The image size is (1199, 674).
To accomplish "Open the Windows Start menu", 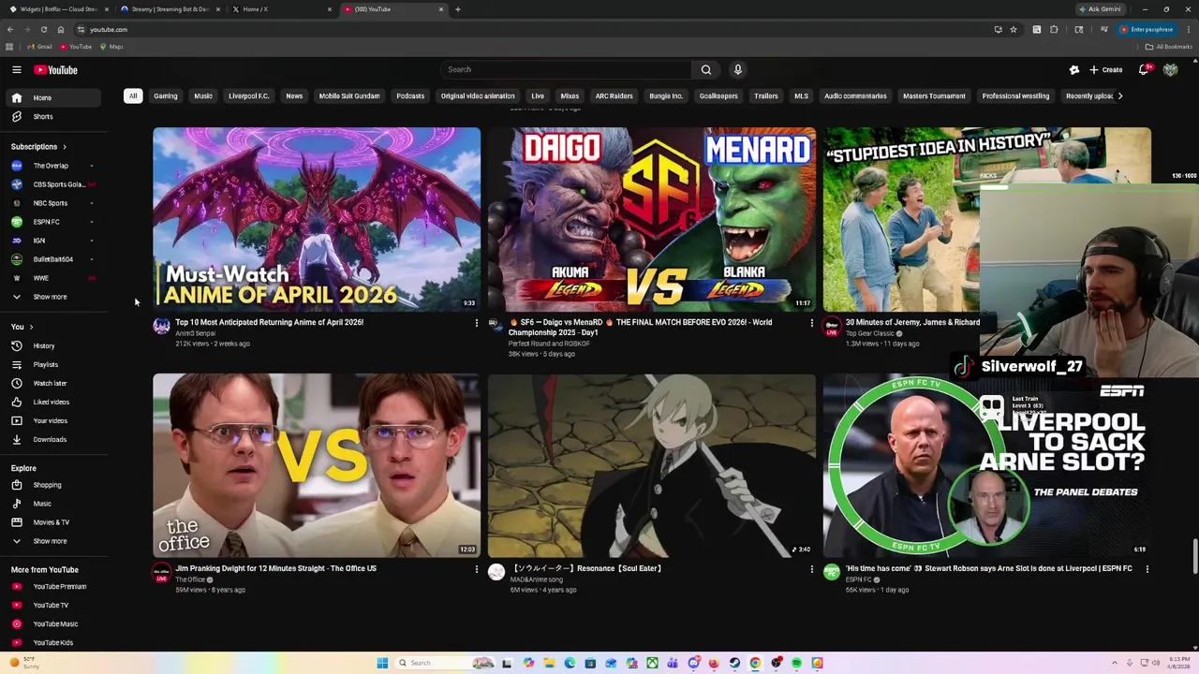I will coord(382,663).
